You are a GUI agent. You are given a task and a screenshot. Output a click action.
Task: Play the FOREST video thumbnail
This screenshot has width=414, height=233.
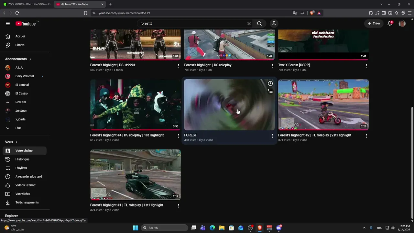point(229,105)
